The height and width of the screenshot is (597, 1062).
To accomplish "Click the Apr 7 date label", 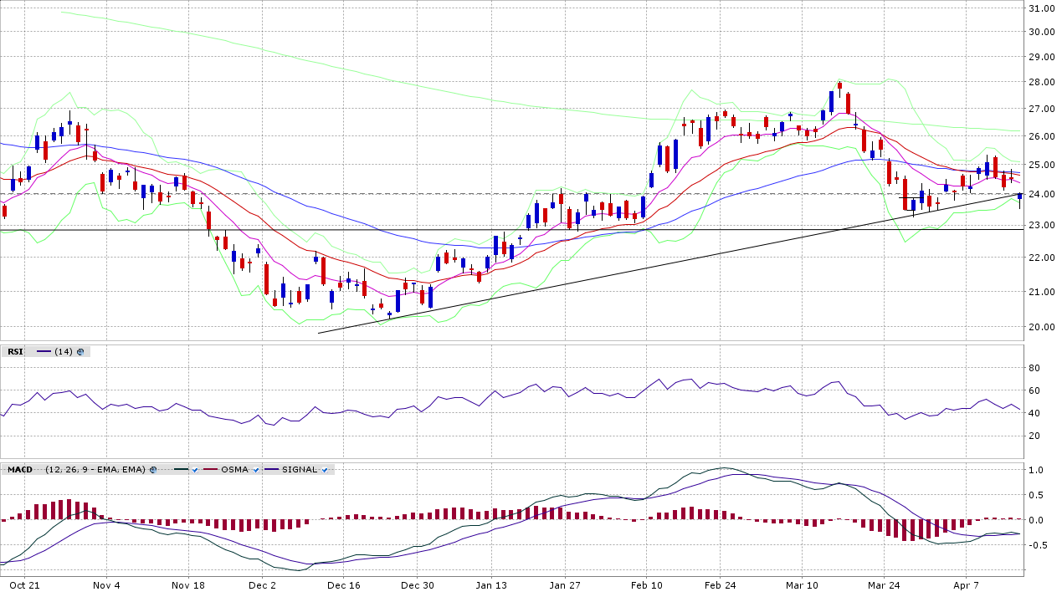I will tap(966, 585).
